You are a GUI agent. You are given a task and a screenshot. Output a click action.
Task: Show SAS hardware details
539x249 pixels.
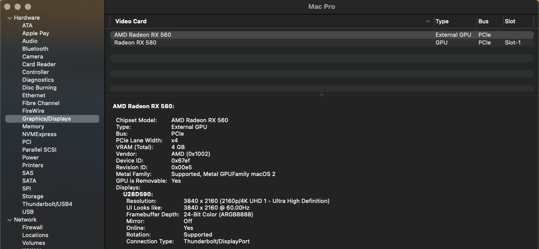[27, 173]
